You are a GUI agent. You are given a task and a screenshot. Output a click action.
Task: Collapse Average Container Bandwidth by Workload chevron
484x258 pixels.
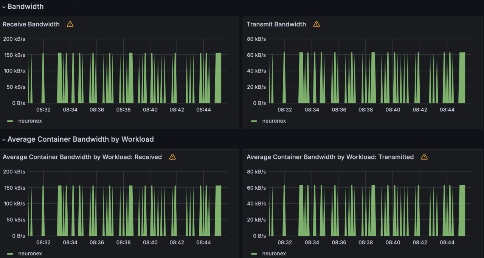pos(4,139)
